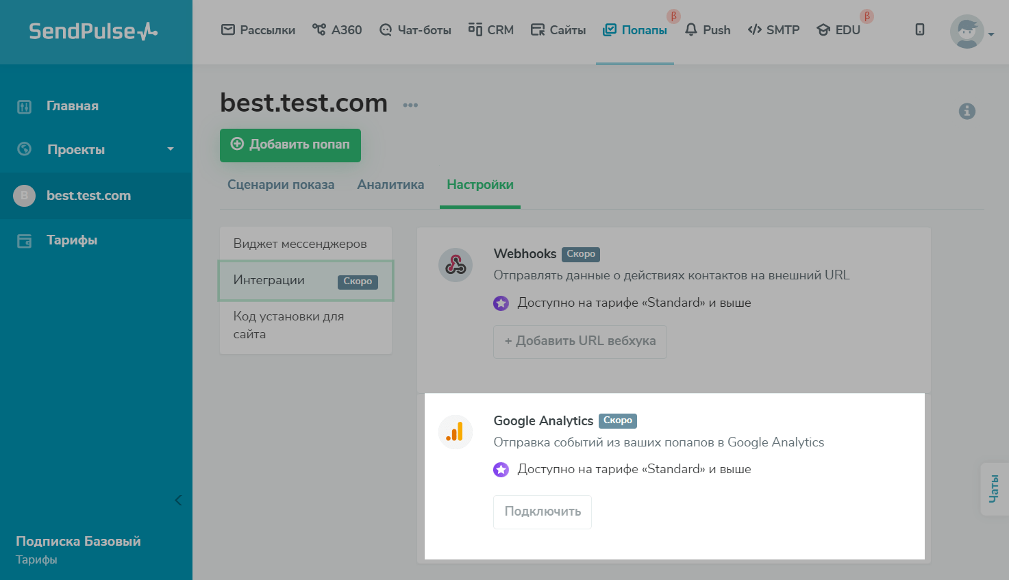1009x580 pixels.
Task: Select Код установки для сайта item
Action: [288, 325]
